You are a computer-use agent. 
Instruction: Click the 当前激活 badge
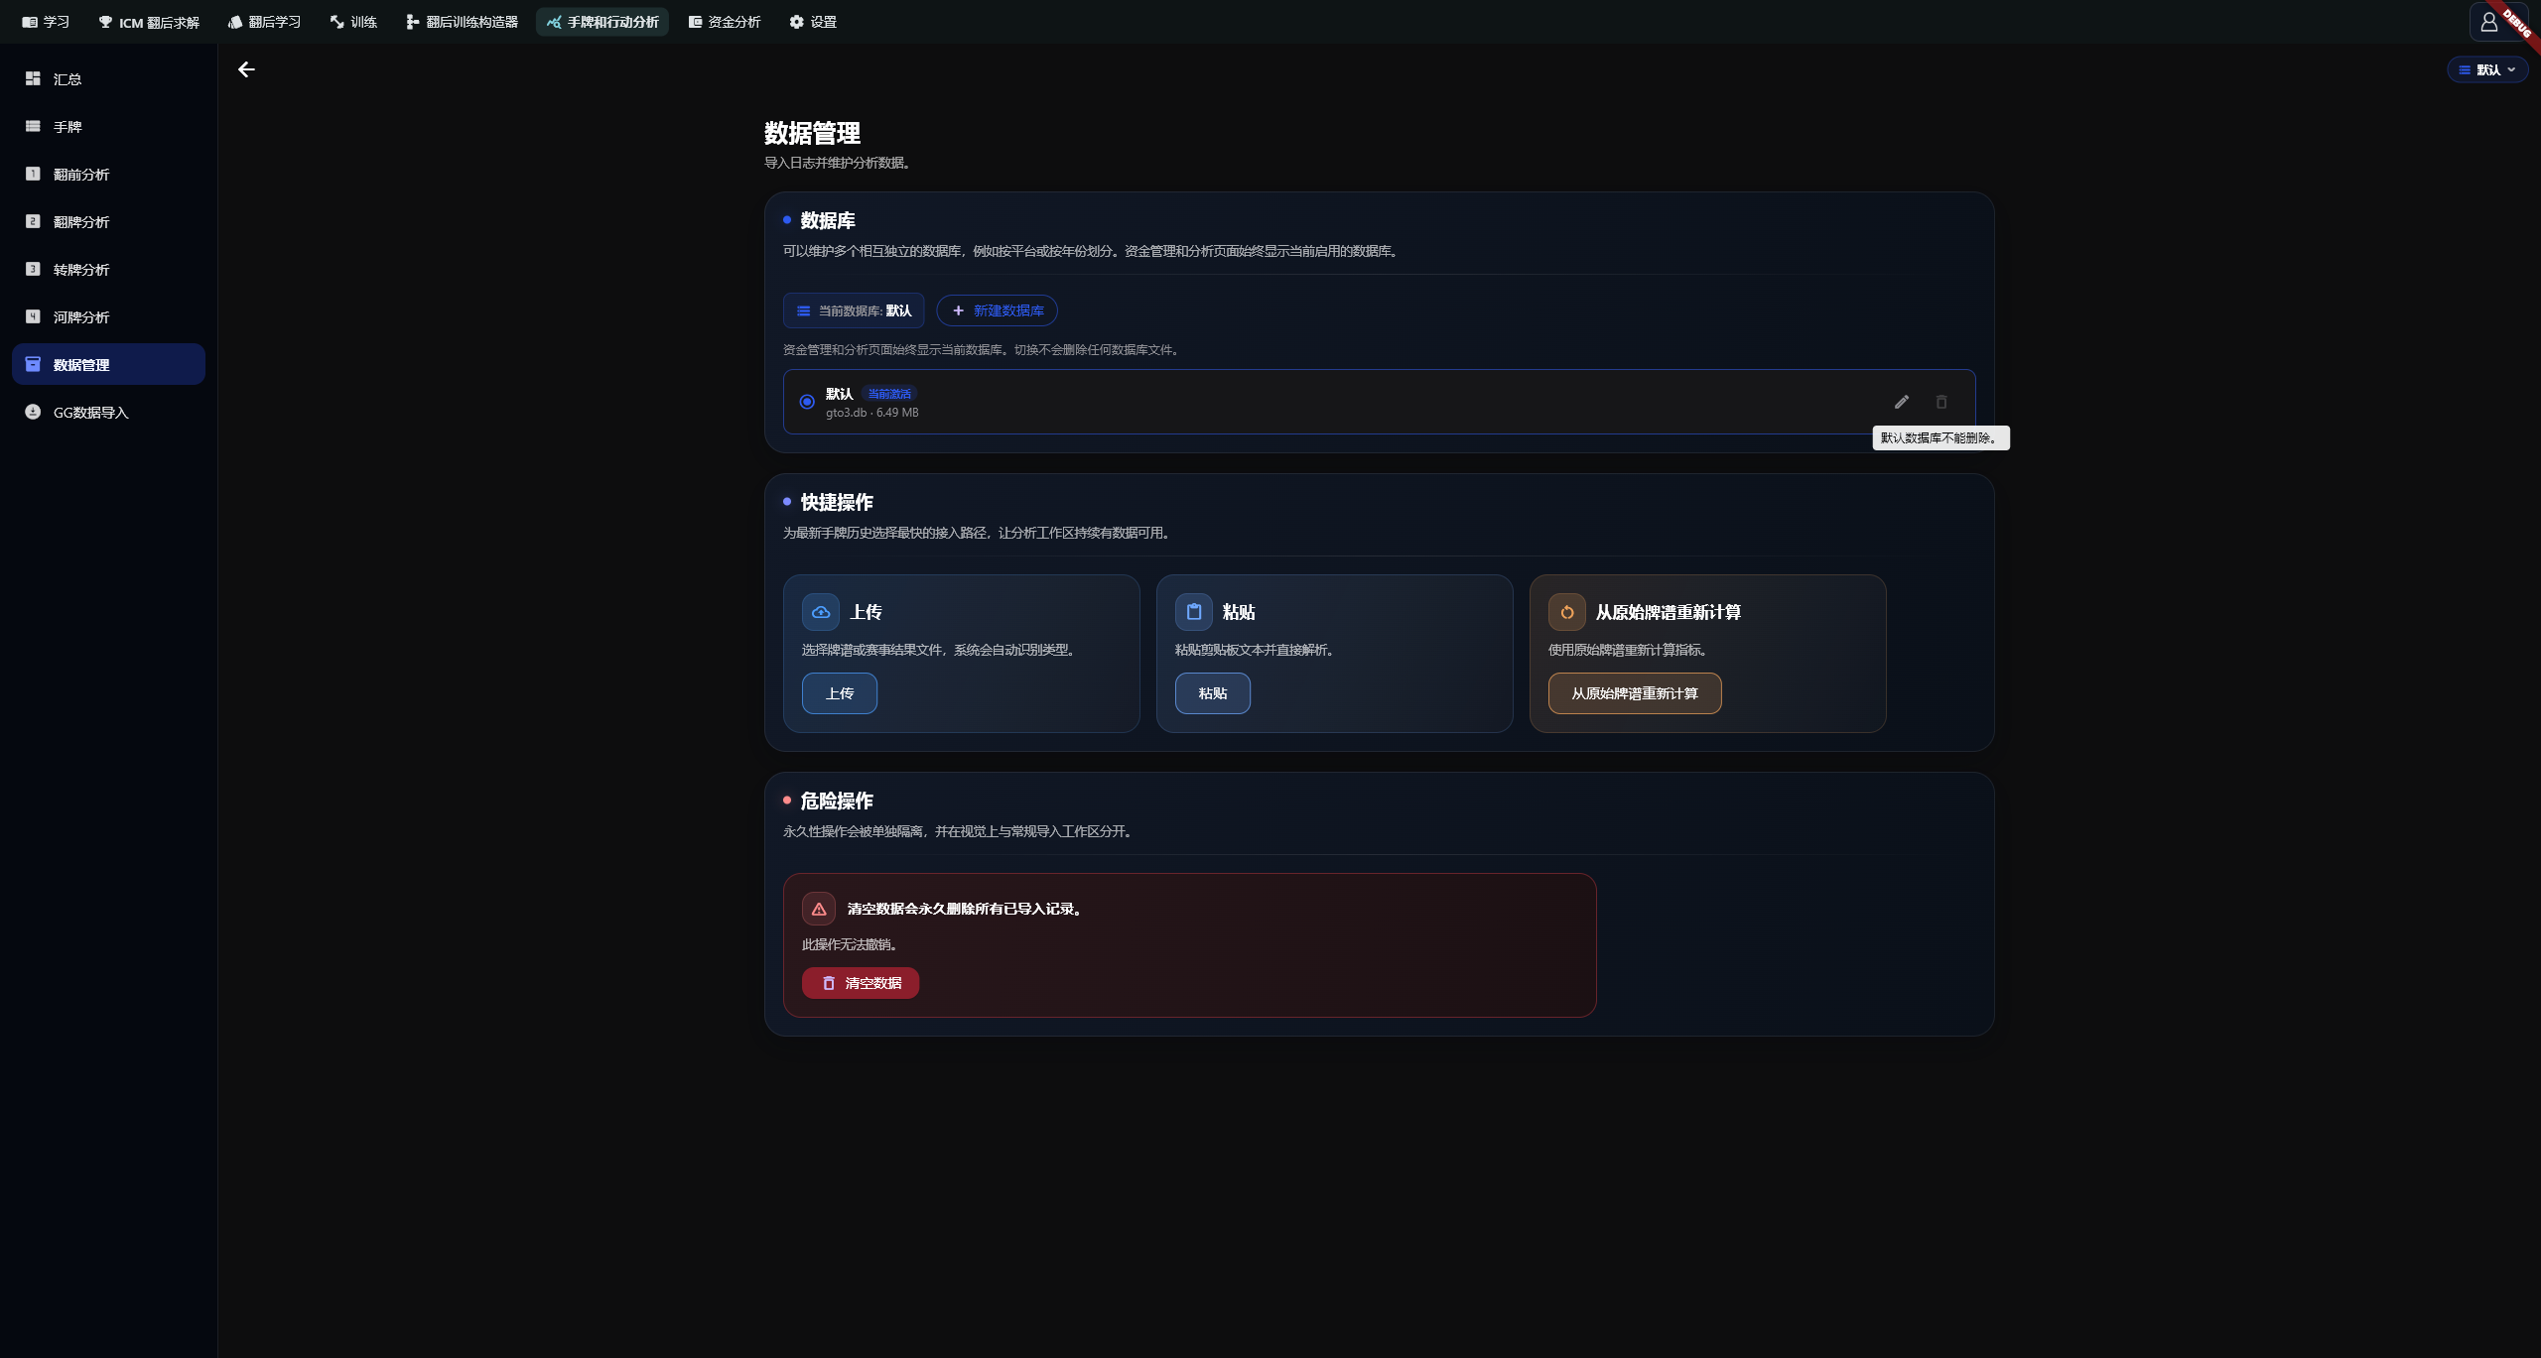pos(889,394)
